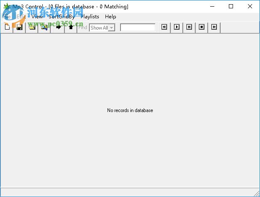Close the Mp3 Control window
260x197 pixels.
pyautogui.click(x=250, y=7)
